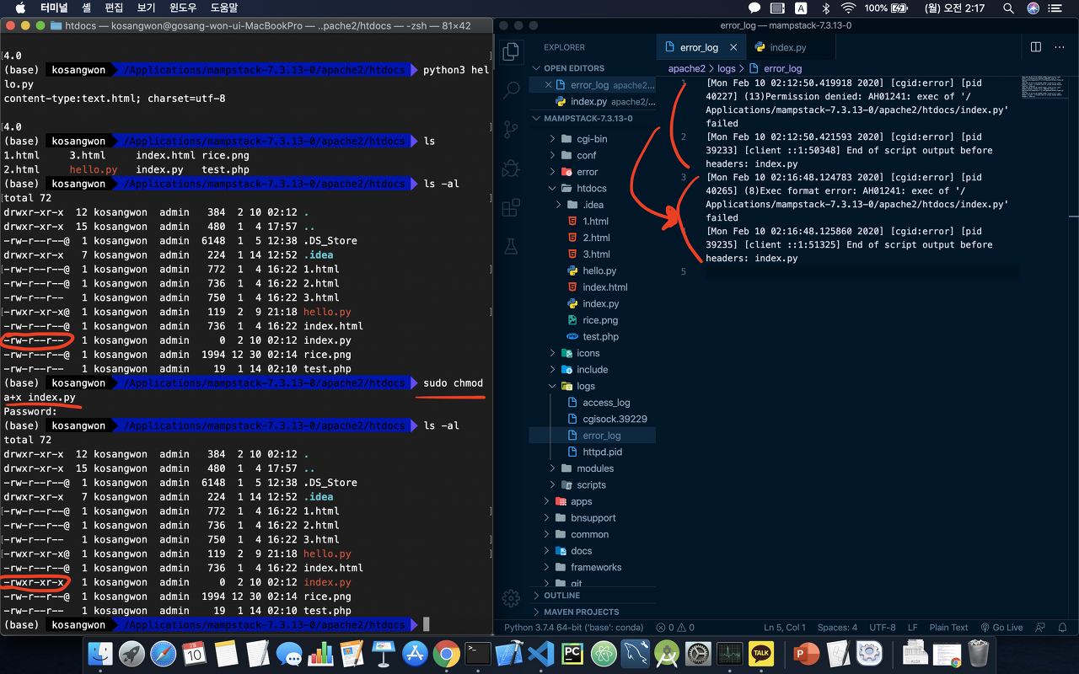Click the UTF-8 encoding indicator
This screenshot has width=1079, height=674.
pyautogui.click(x=883, y=628)
